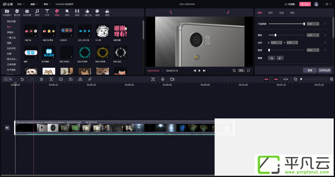The image size is (335, 177).
Task: Click the crop icon under the preview
Action: coord(234,71)
